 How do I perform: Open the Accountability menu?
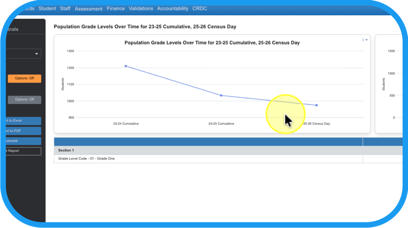[173, 8]
